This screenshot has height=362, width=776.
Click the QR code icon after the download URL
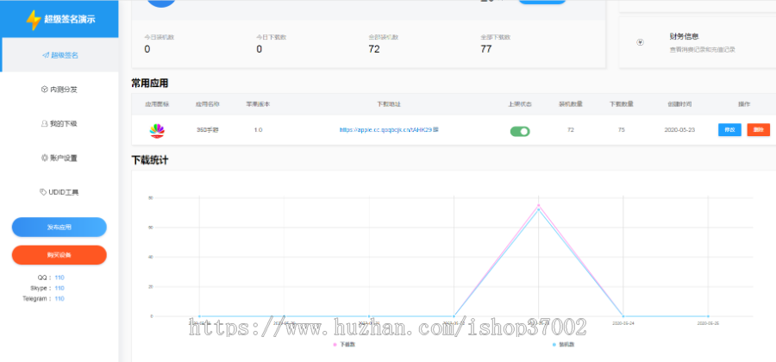(x=436, y=130)
